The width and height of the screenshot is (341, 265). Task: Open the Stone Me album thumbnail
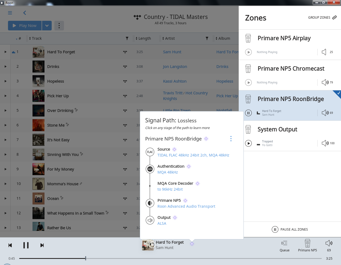tap(38, 125)
